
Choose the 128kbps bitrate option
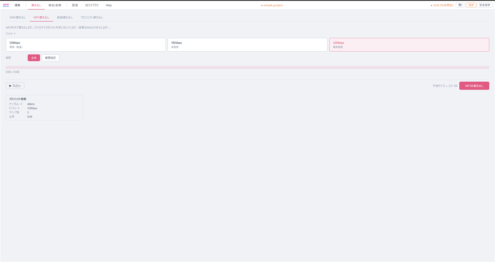click(86, 45)
